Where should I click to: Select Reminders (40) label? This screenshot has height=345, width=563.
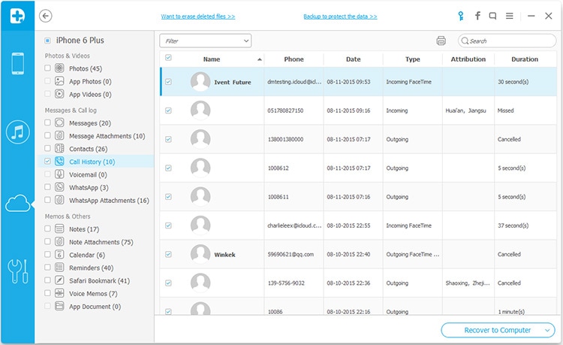click(x=91, y=268)
